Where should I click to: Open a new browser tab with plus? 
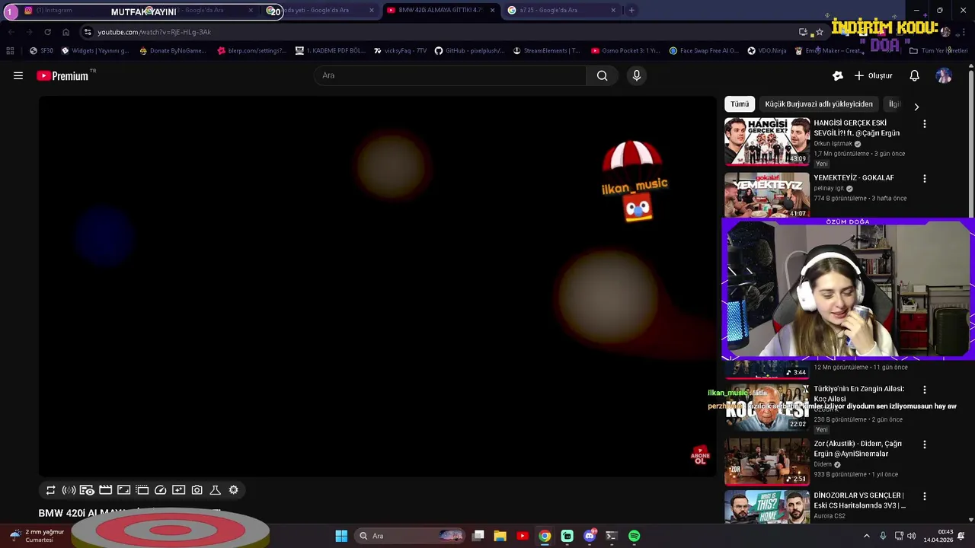631,10
